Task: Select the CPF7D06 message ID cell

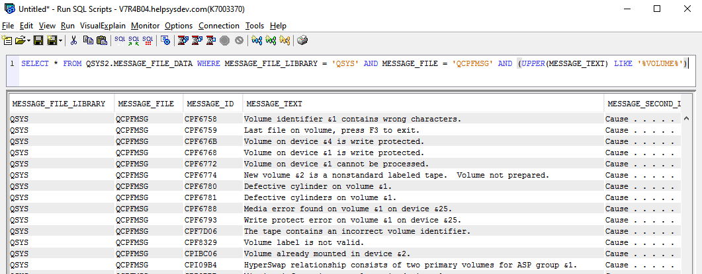Action: pos(213,231)
